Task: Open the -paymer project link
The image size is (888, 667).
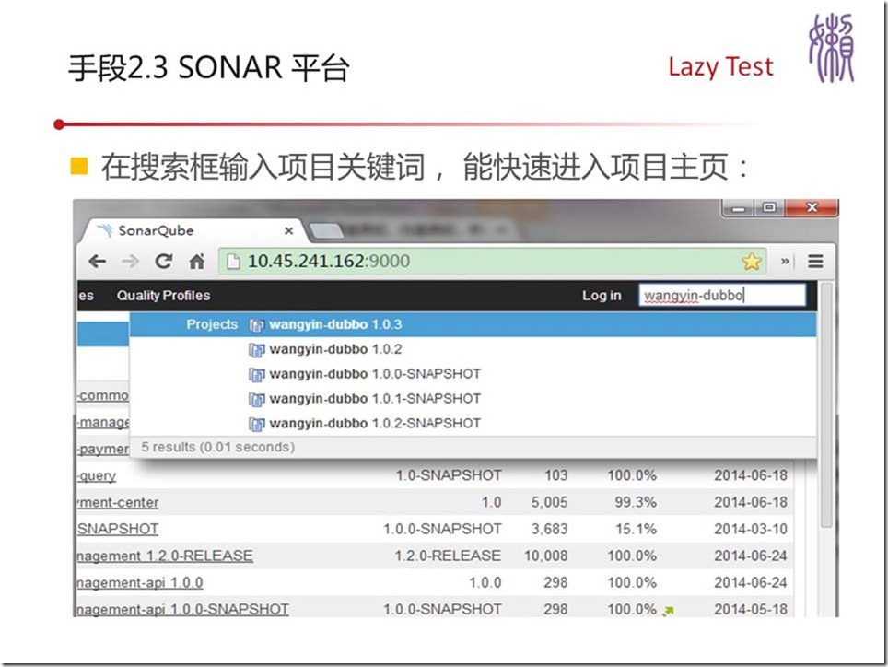Action: coord(103,449)
